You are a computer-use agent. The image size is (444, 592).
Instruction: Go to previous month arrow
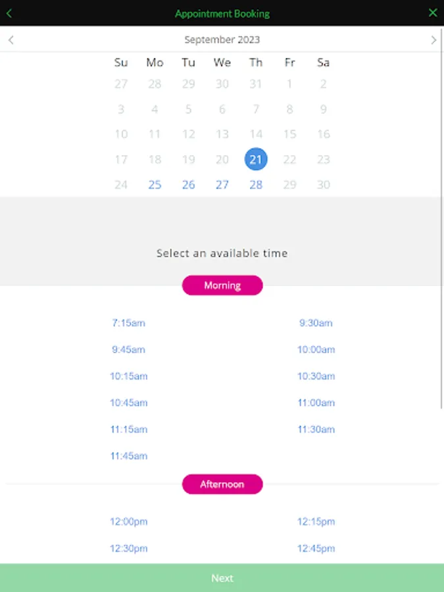(x=11, y=40)
